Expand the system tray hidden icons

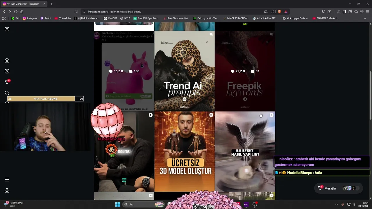click(x=337, y=204)
